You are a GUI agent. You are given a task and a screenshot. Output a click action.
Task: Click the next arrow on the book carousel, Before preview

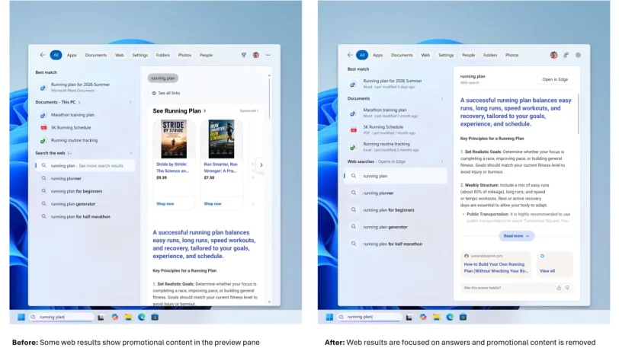click(261, 165)
